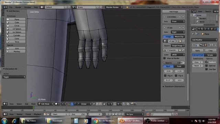Open the Add Modifier dropdown
220x124 pixels.
(x=205, y=40)
